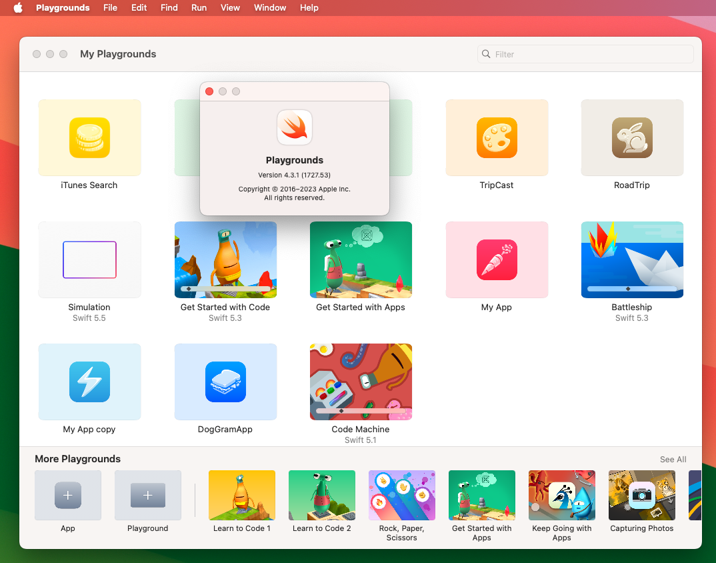
Task: Click the My Playgrounds window title
Action: click(118, 54)
